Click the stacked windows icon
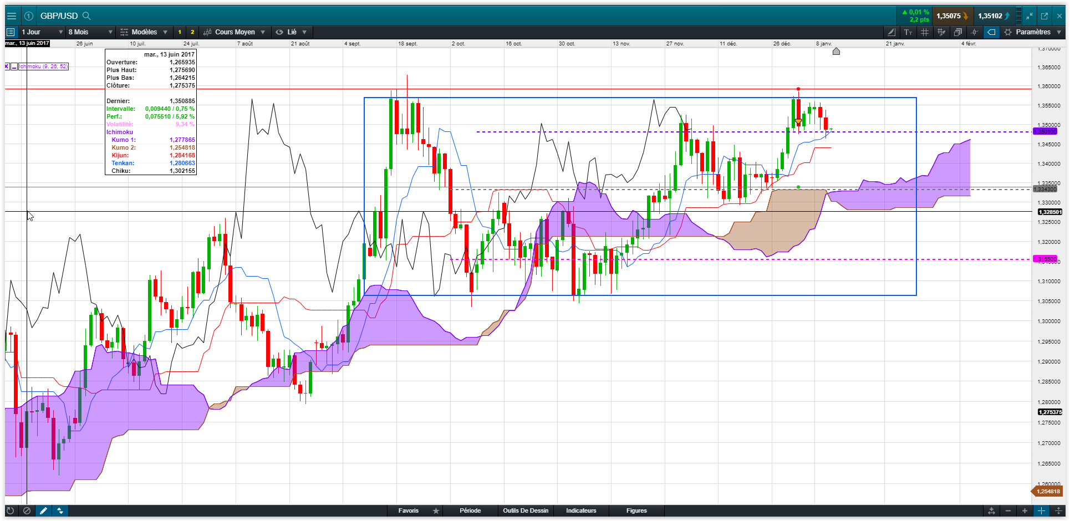 [x=958, y=32]
